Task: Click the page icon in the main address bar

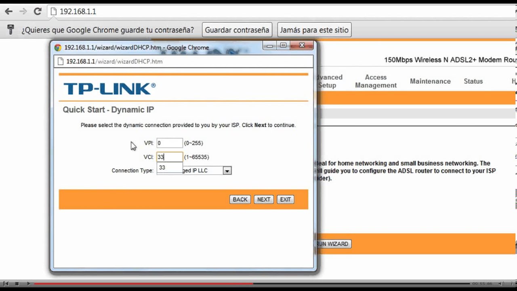Action: point(53,12)
